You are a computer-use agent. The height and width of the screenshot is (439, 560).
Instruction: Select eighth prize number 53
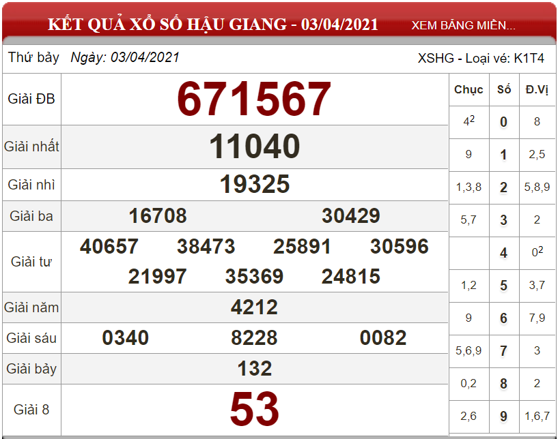[254, 409]
